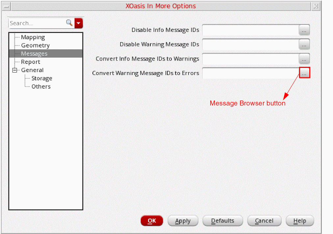333x234 pixels.
Task: Focus the Disable Info Message IDs field
Action: click(251, 30)
